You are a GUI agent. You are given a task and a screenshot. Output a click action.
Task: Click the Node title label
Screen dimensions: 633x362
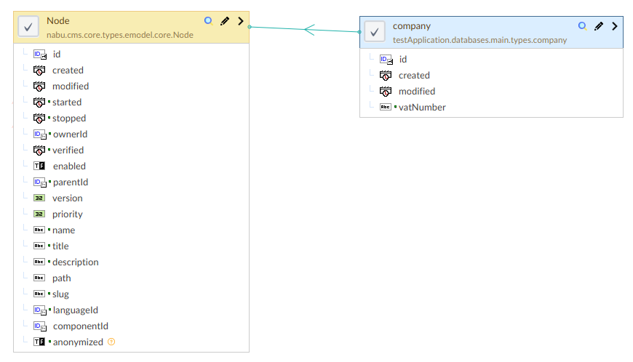[58, 21]
